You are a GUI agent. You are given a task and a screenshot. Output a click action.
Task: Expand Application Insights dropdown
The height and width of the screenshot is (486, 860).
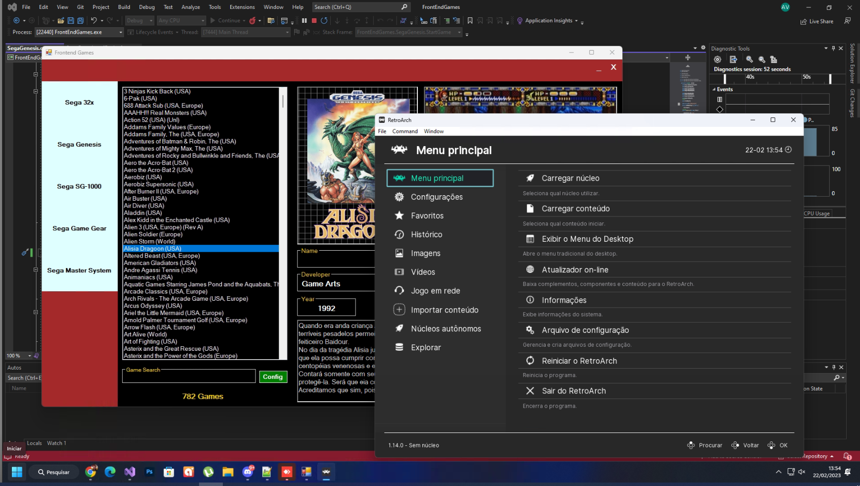pyautogui.click(x=576, y=21)
